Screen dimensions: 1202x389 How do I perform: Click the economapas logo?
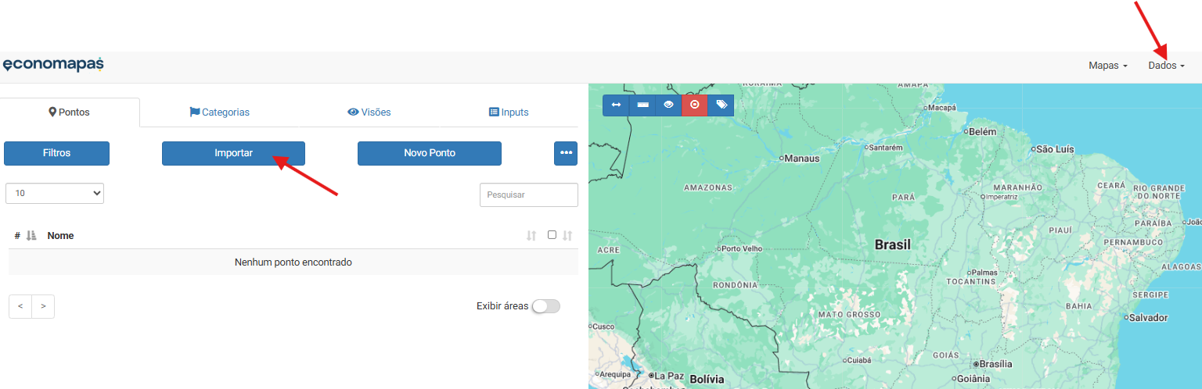tap(53, 65)
